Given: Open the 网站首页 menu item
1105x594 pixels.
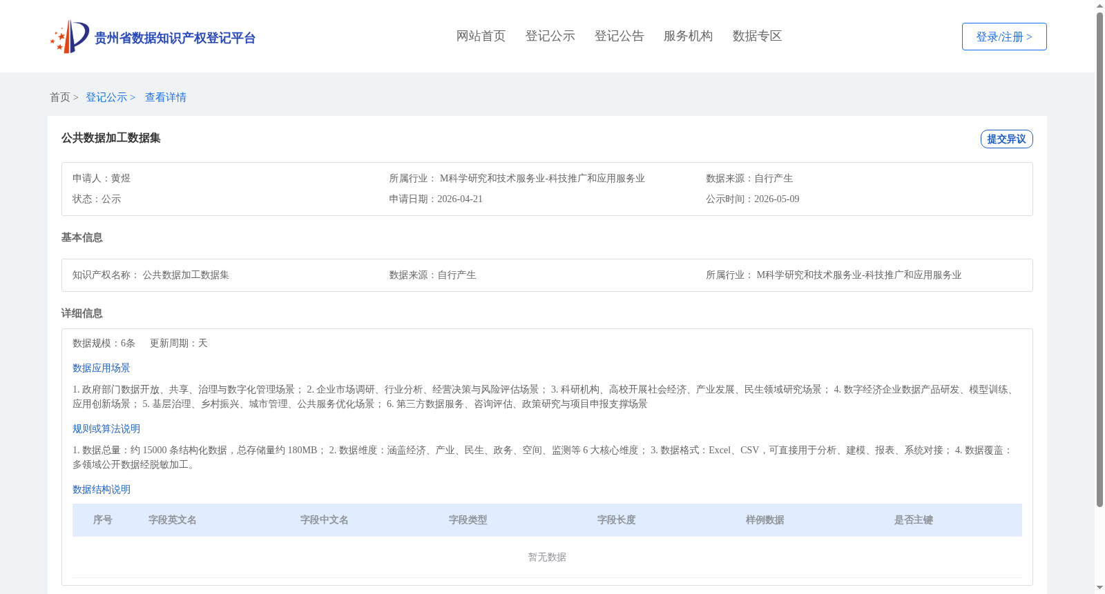Looking at the screenshot, I should coord(481,36).
